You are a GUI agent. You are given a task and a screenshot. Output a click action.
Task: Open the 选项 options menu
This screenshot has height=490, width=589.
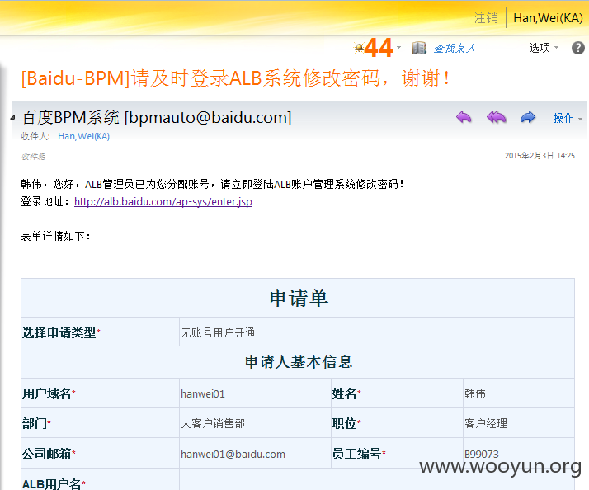(x=544, y=48)
